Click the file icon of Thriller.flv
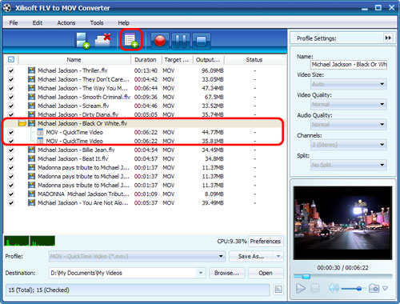This screenshot has height=304, width=400. pyautogui.click(x=31, y=70)
